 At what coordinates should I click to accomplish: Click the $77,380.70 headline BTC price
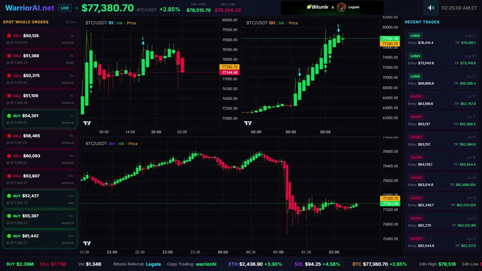(x=108, y=8)
